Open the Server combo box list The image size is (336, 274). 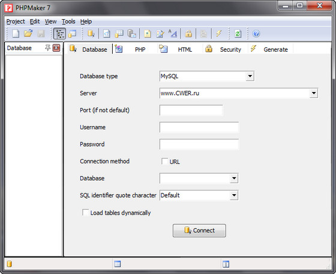point(314,93)
